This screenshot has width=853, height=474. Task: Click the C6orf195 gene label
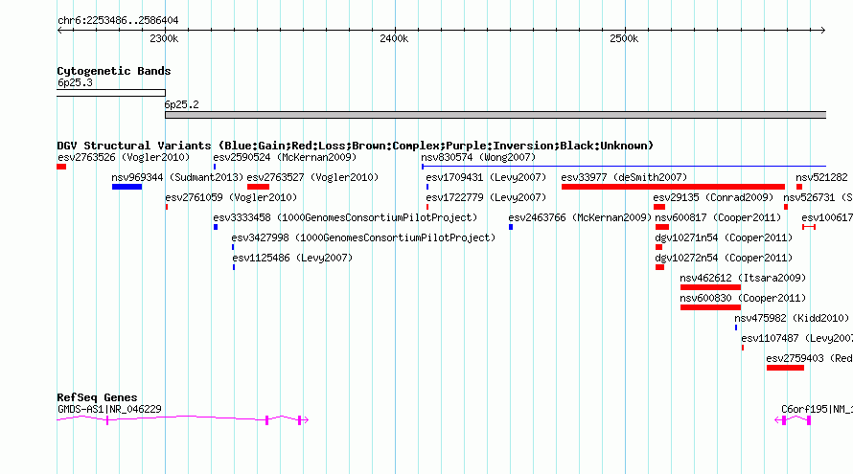click(817, 409)
